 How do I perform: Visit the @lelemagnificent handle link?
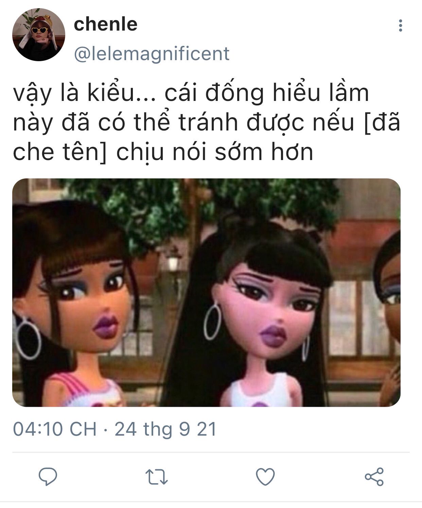click(152, 54)
